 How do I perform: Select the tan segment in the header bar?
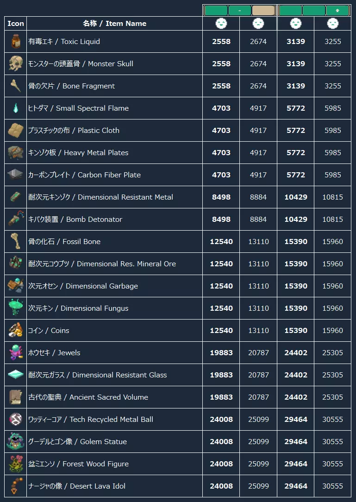coord(263,10)
